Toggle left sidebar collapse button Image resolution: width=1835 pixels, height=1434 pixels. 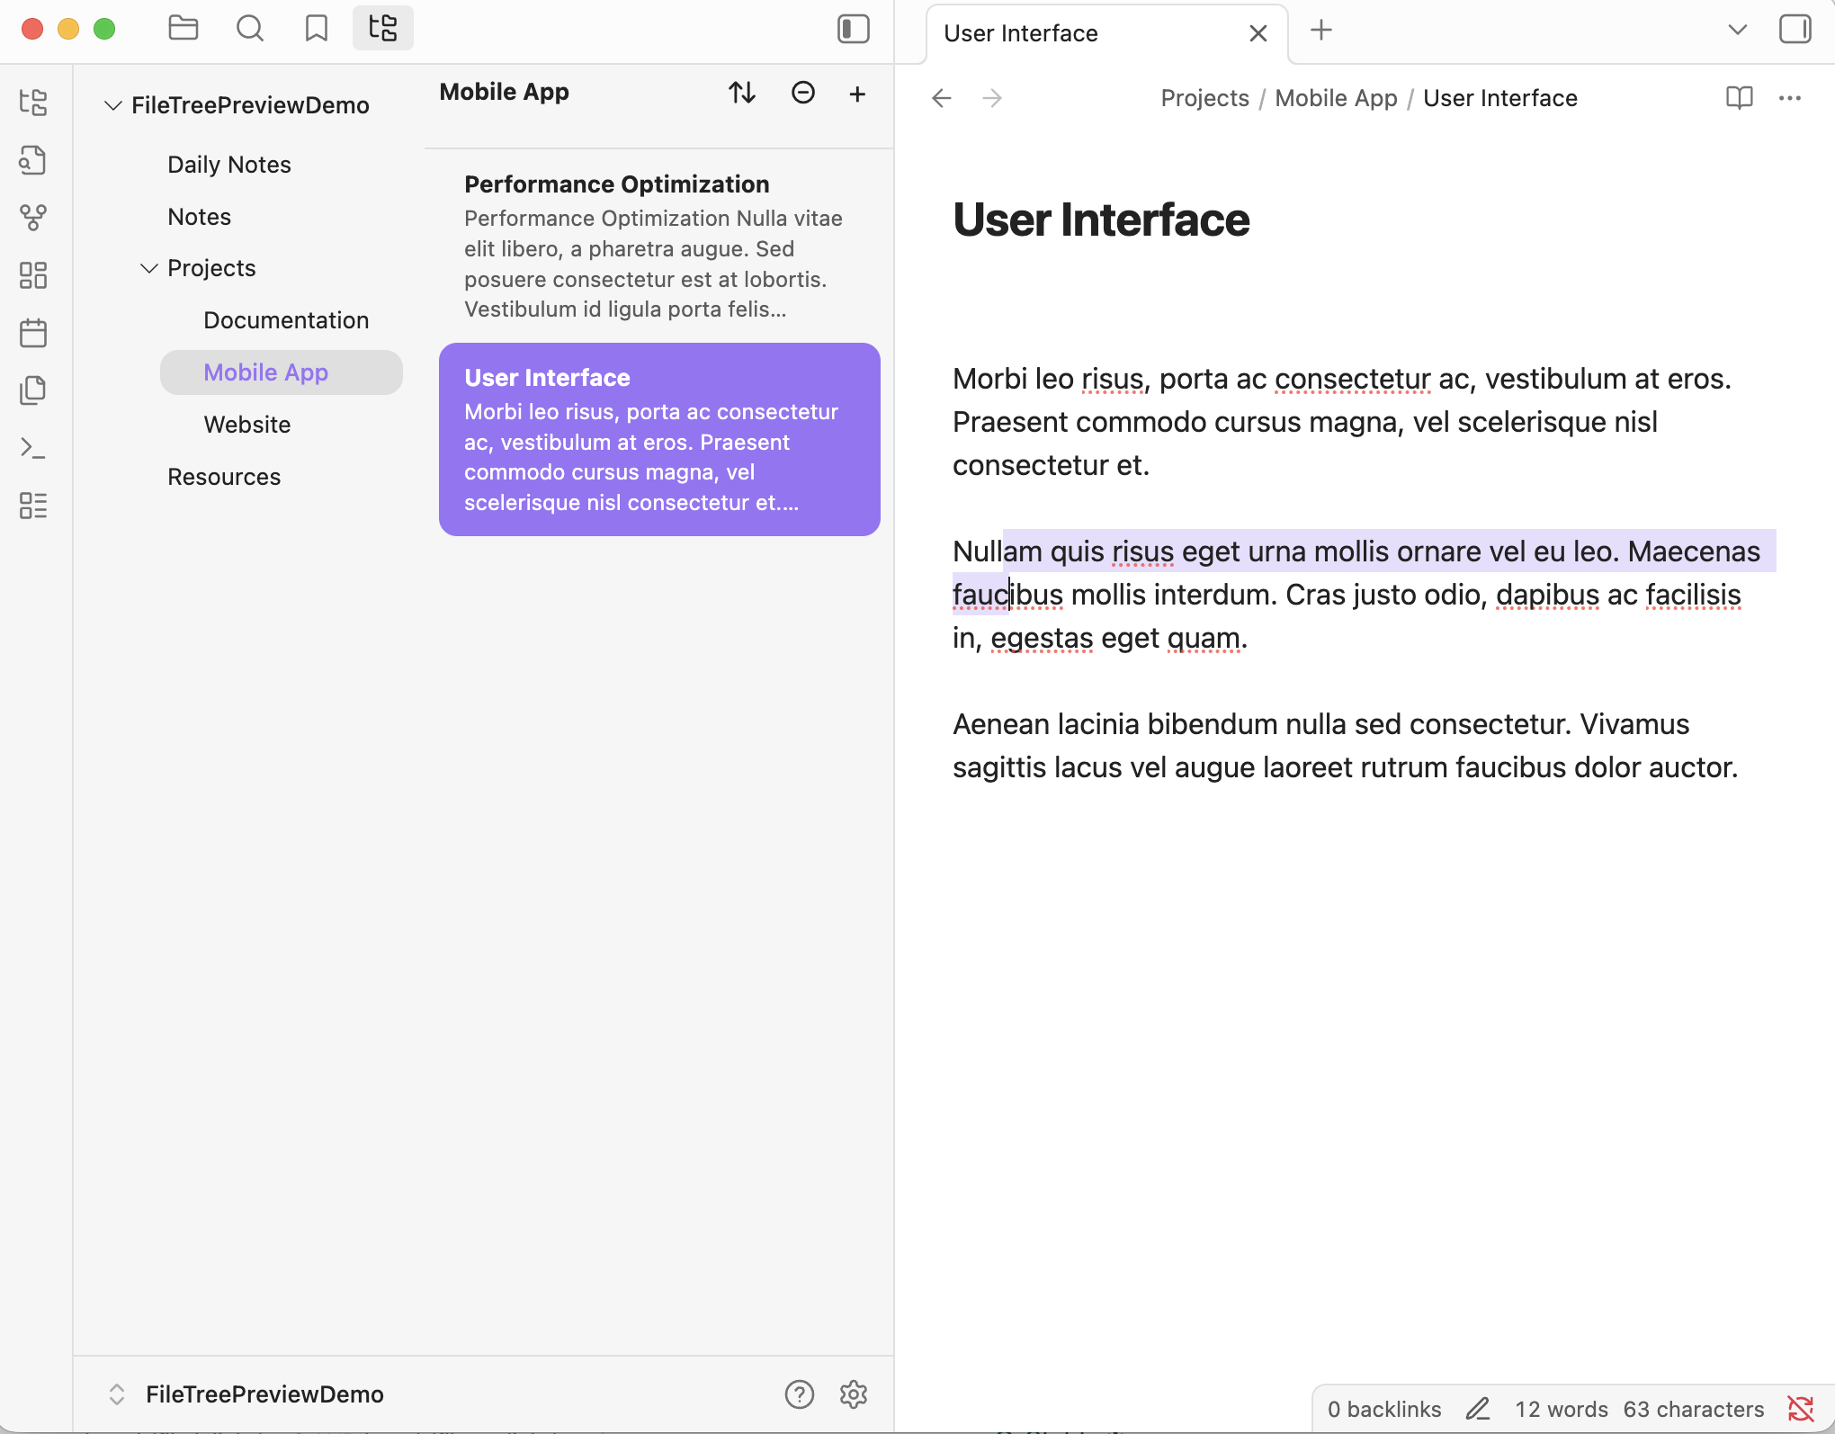(x=853, y=29)
